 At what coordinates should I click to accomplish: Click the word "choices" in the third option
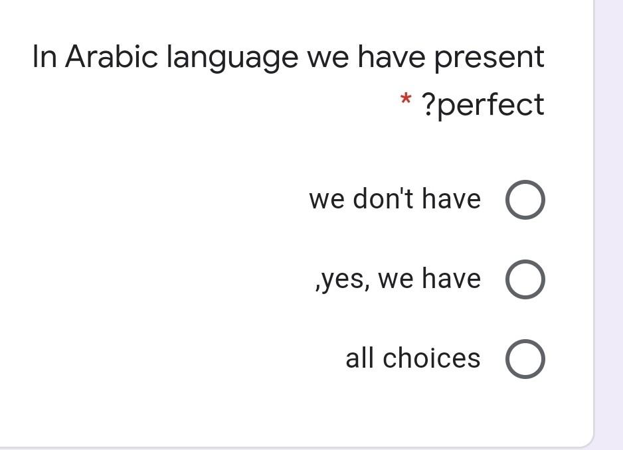click(x=432, y=358)
